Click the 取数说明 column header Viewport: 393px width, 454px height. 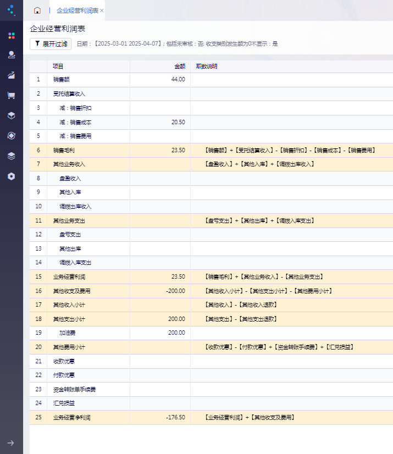pyautogui.click(x=207, y=67)
